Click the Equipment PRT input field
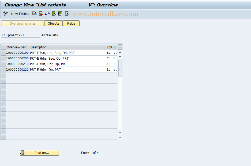Screen dimensions: 251x166 [21, 35]
